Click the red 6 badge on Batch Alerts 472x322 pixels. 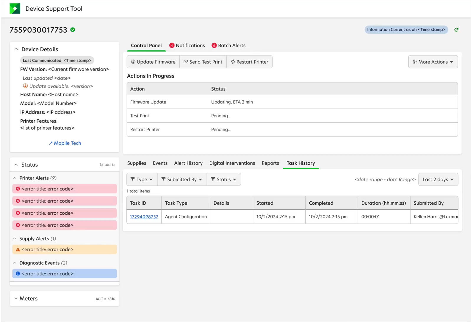pyautogui.click(x=214, y=45)
